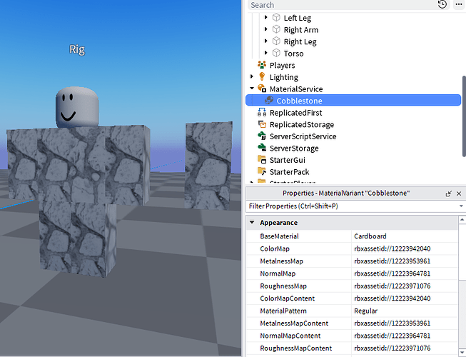This screenshot has width=466, height=357.
Task: Click the Rig name label in viewport
Action: click(77, 49)
